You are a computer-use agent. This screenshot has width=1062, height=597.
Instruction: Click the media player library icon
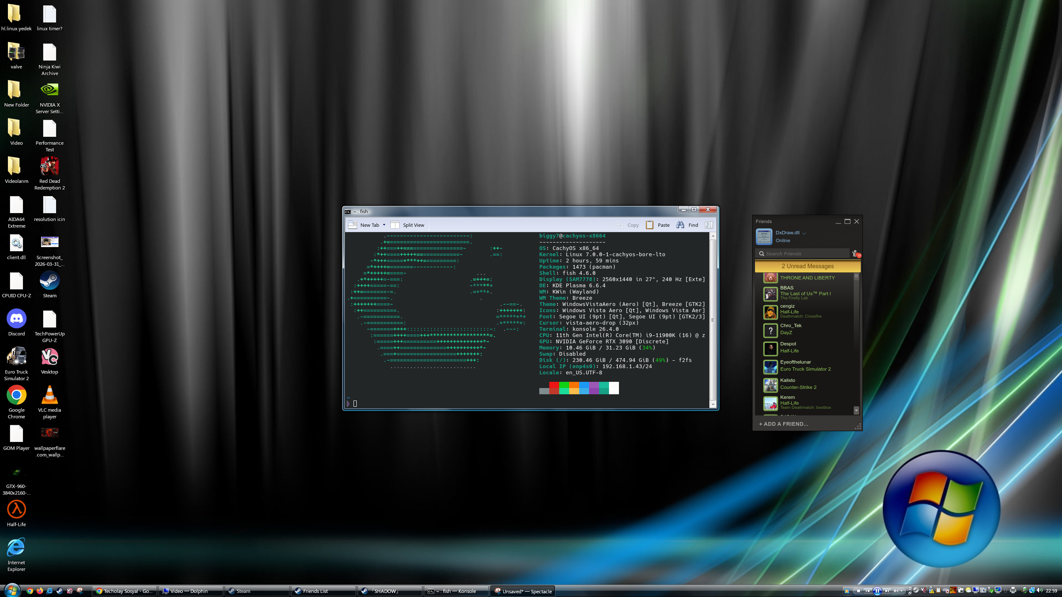[x=847, y=591]
